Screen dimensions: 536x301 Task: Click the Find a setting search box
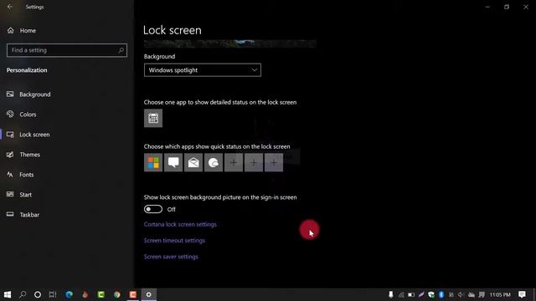[67, 50]
